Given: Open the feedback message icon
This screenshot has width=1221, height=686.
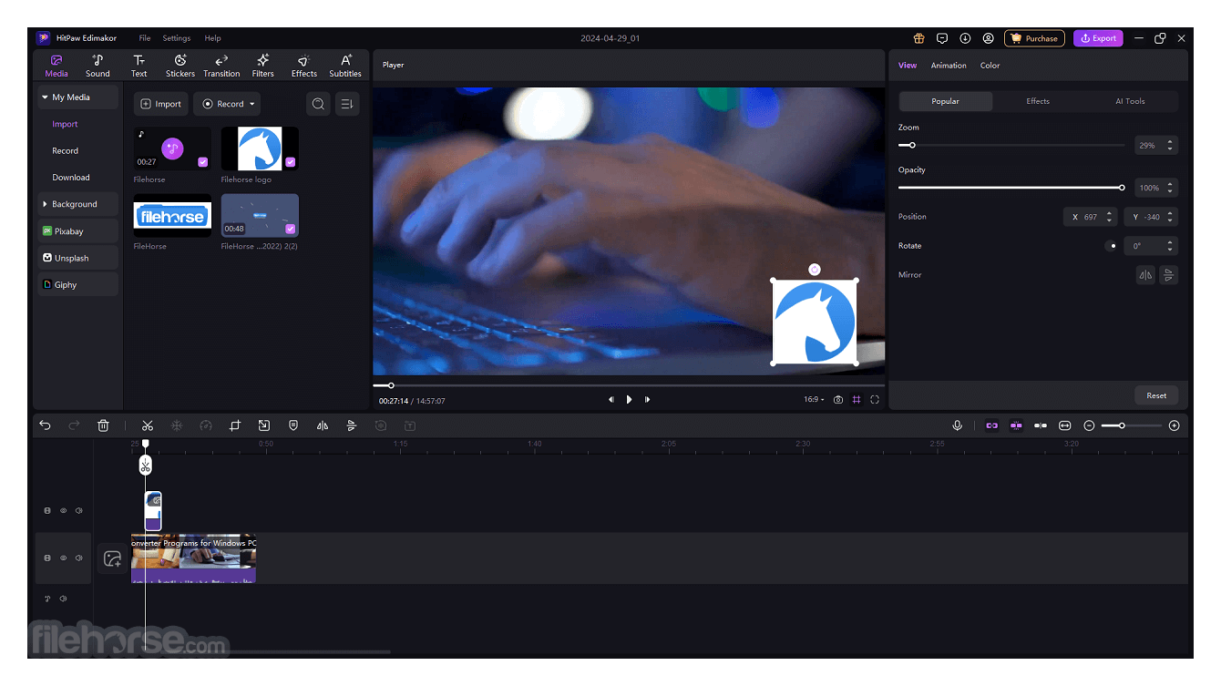Looking at the screenshot, I should point(942,38).
